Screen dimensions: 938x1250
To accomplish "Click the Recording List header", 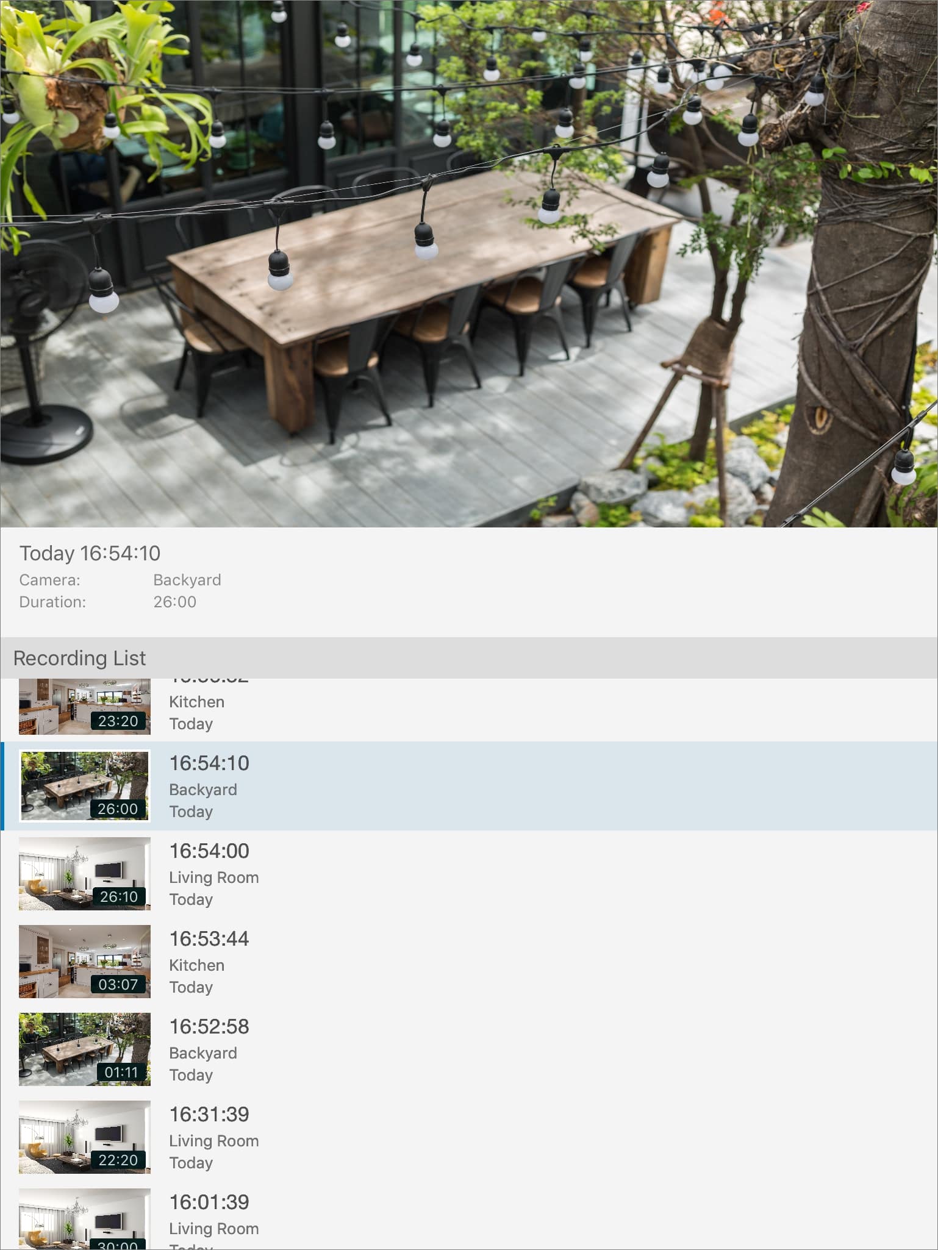I will (x=469, y=658).
